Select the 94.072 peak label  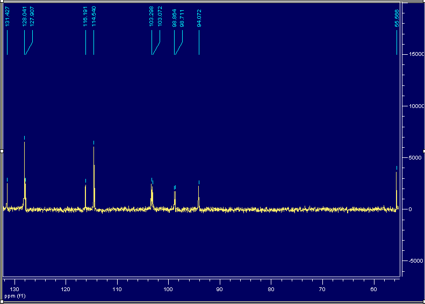pos(199,18)
